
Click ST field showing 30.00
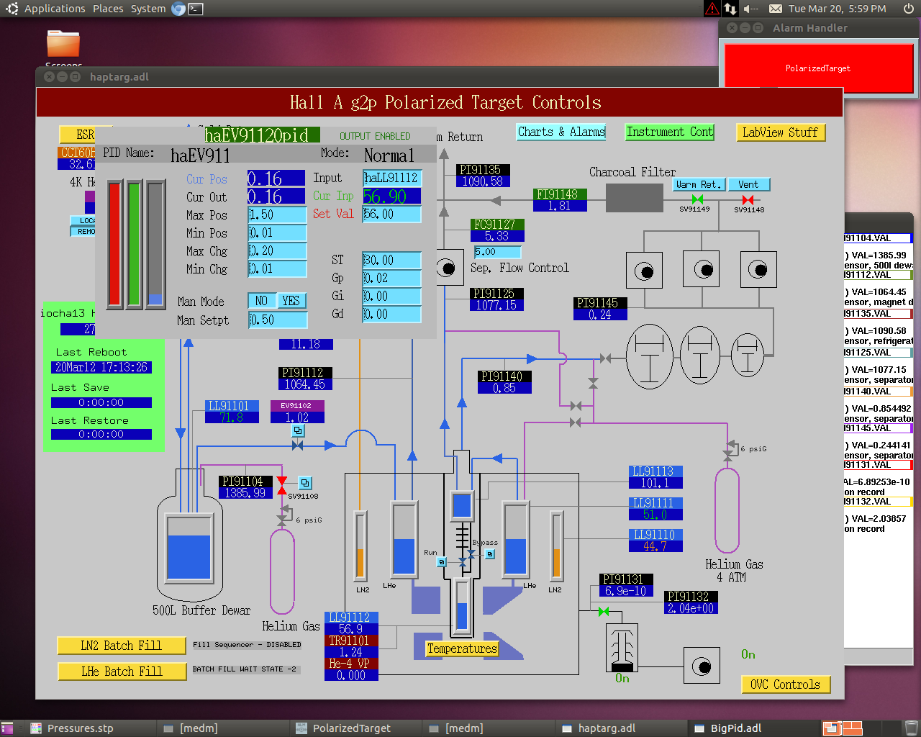pyautogui.click(x=391, y=260)
